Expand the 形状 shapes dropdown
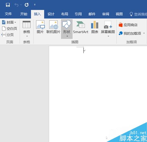The width and height of the screenshot is (147, 142). tap(67, 29)
